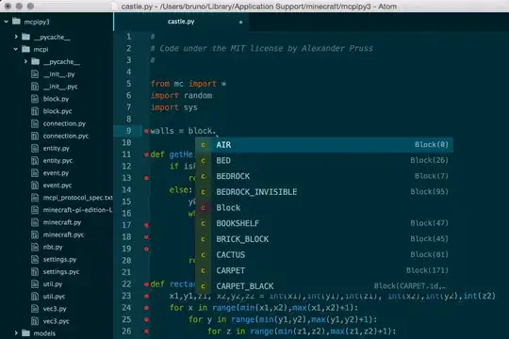Place cursor after 'walls = block.'
This screenshot has width=509, height=339.
click(216, 131)
